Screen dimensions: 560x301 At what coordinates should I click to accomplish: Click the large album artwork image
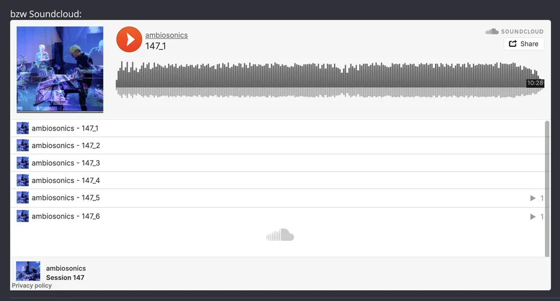60,69
